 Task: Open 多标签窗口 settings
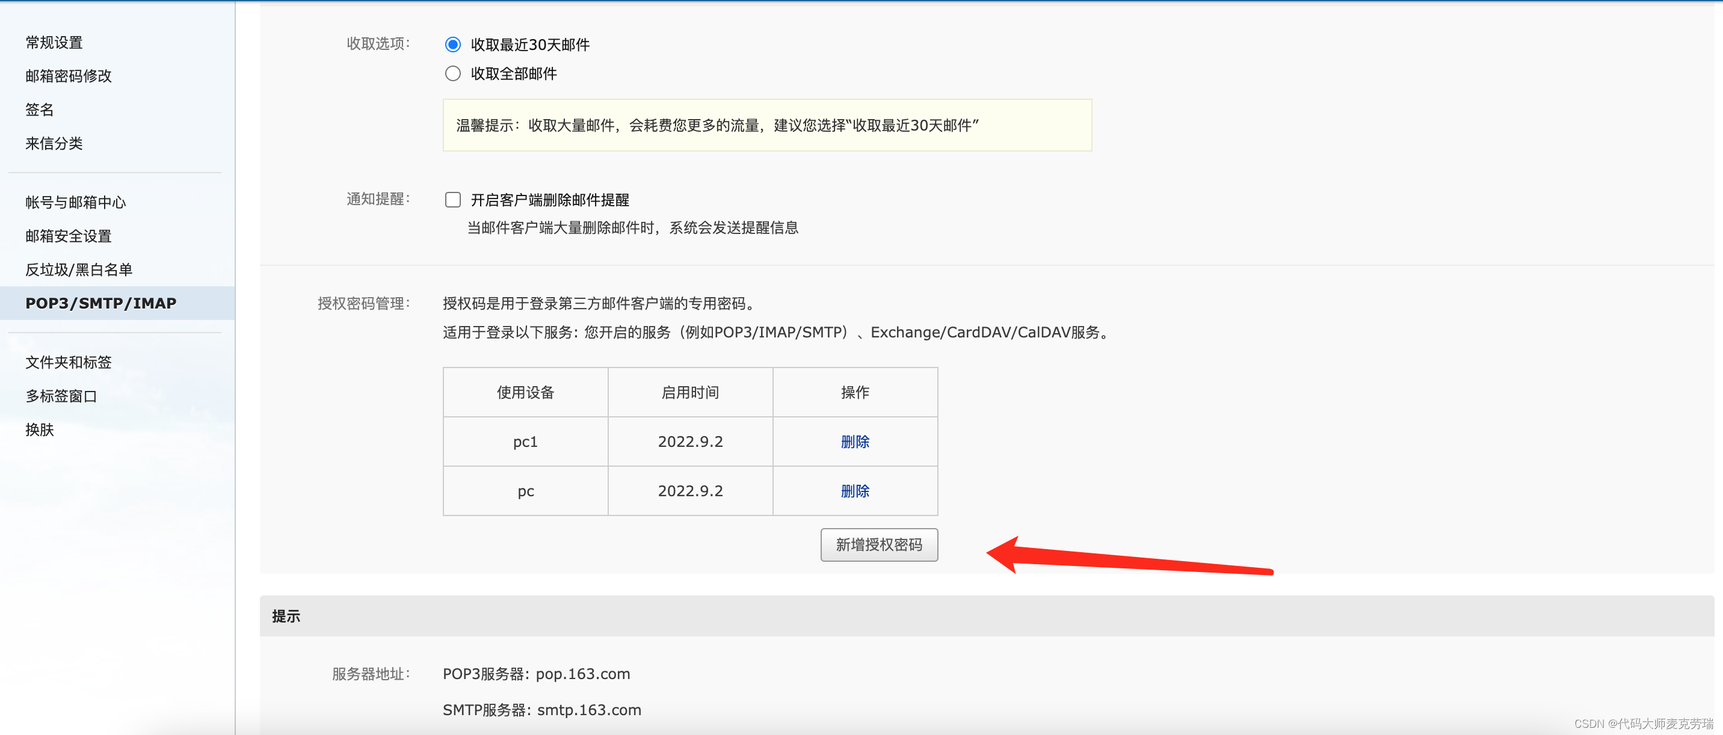(61, 396)
